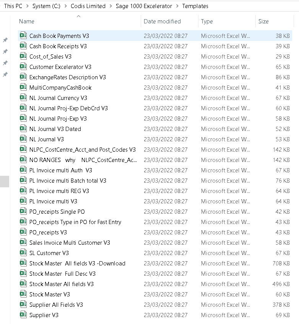Click Excel icon beside SL Customer V3

23,252
